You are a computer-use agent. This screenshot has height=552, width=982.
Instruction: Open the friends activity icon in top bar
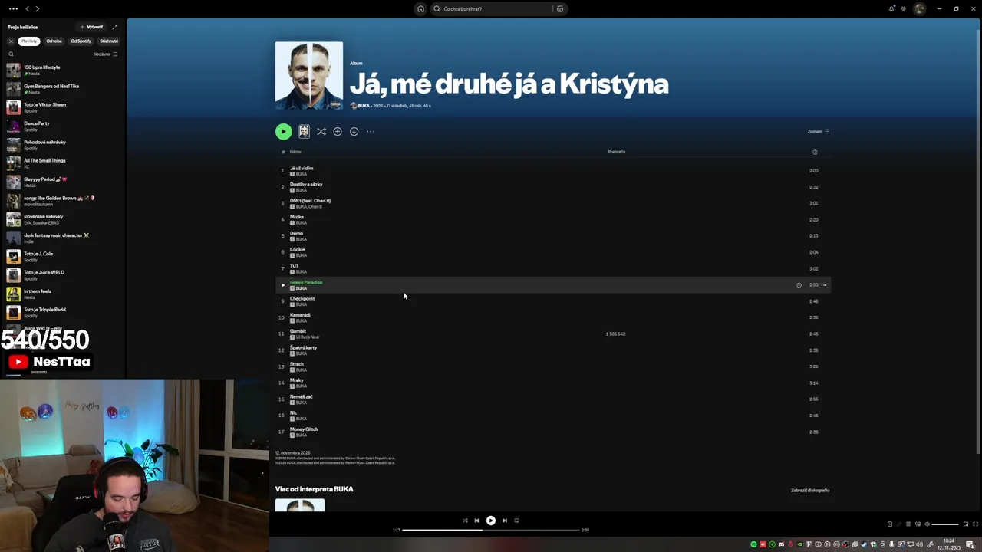coord(904,8)
